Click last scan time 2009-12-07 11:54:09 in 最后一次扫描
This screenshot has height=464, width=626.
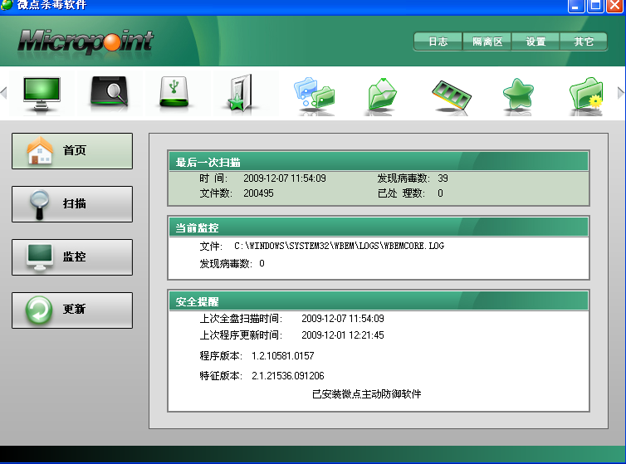tap(285, 178)
